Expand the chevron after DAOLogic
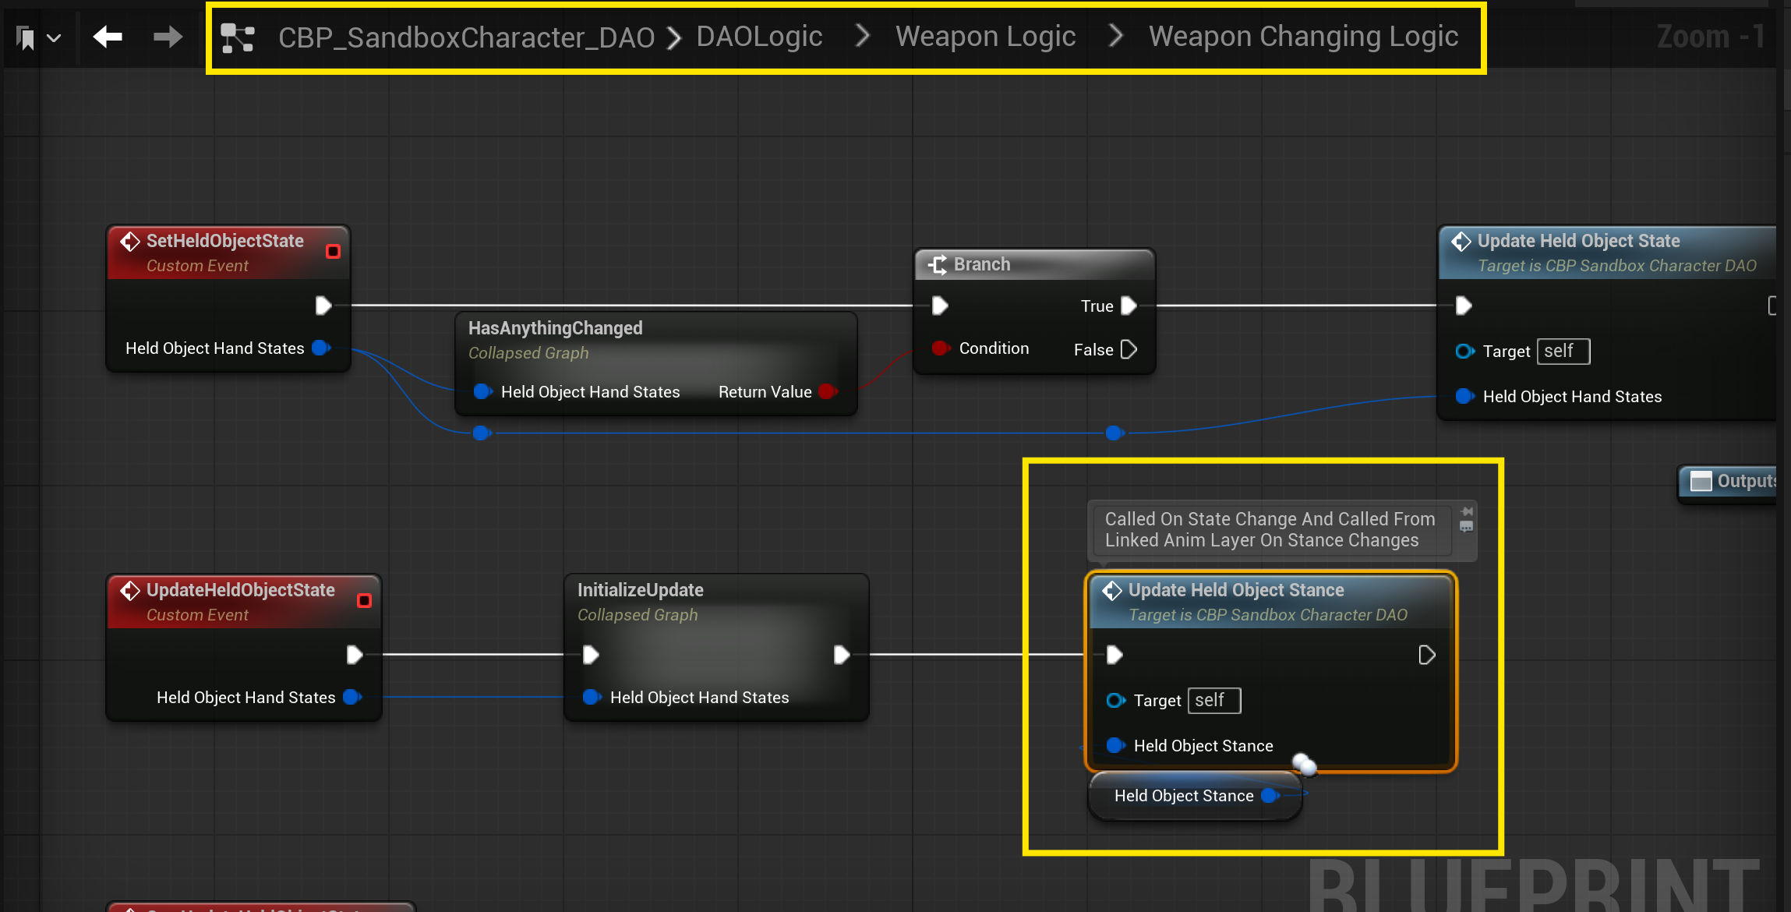 [862, 36]
